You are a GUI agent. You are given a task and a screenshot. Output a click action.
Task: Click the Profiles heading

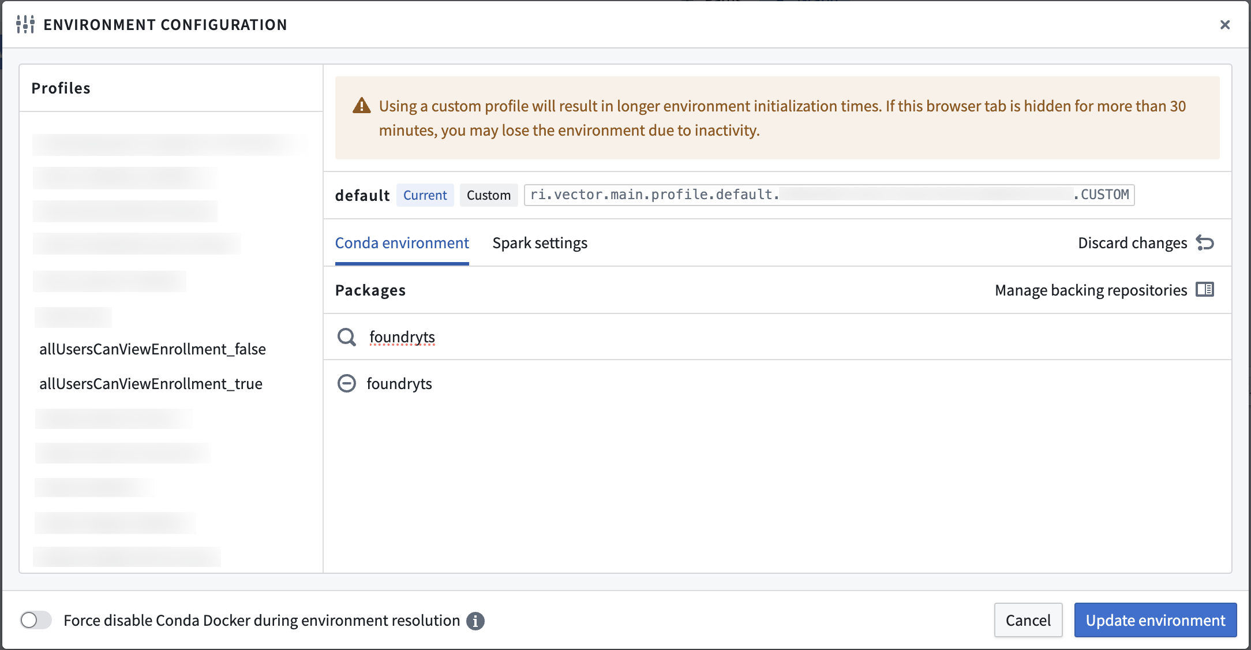pyautogui.click(x=61, y=88)
